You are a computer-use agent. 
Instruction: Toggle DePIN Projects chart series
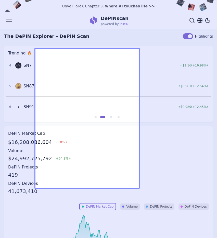tap(159, 207)
